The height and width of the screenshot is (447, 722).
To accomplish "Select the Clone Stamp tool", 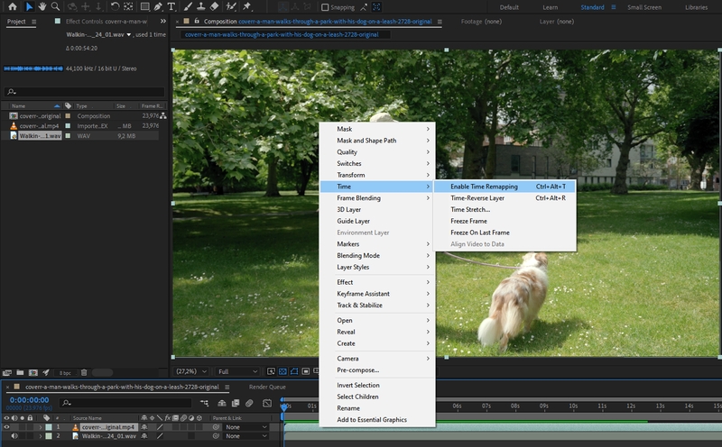I will click(x=200, y=6).
